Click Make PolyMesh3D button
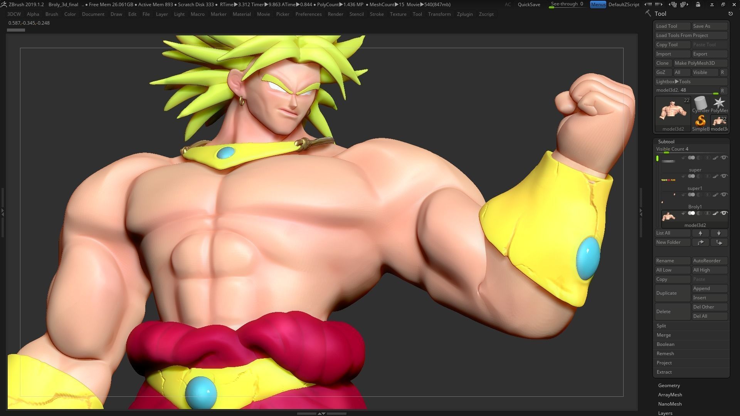Image resolution: width=740 pixels, height=416 pixels. pyautogui.click(x=700, y=63)
